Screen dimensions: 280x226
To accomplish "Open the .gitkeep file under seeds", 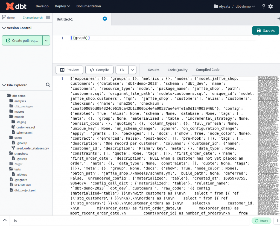I will click(22, 143).
